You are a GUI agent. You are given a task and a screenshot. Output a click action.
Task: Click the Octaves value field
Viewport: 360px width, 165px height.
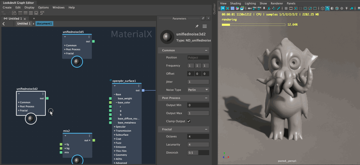(x=198, y=136)
